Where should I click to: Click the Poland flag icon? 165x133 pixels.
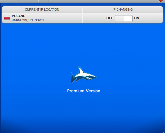point(7,18)
